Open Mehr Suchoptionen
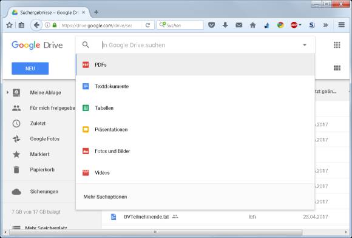 (105, 197)
